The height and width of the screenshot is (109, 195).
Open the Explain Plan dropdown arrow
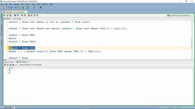tap(13, 15)
